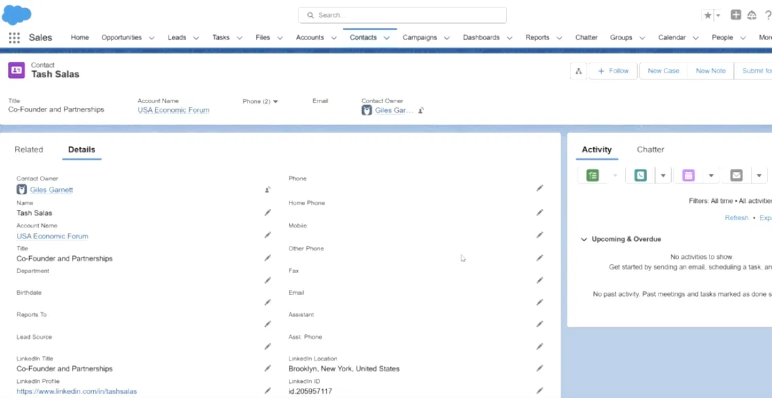Click the Follow button

[x=613, y=71]
